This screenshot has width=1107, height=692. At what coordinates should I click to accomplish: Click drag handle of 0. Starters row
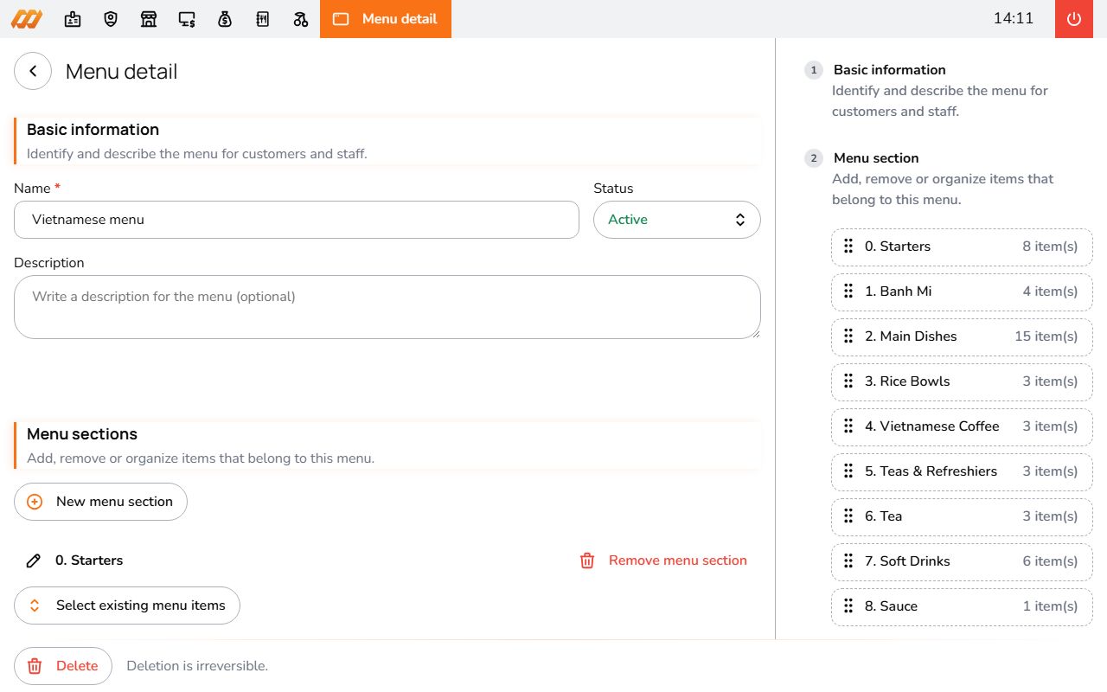848,247
